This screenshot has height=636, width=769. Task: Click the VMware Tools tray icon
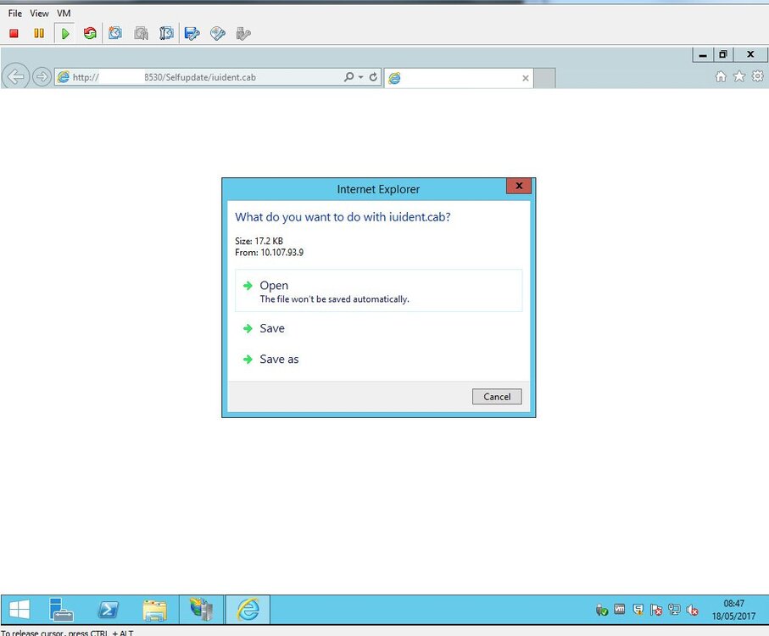click(620, 609)
